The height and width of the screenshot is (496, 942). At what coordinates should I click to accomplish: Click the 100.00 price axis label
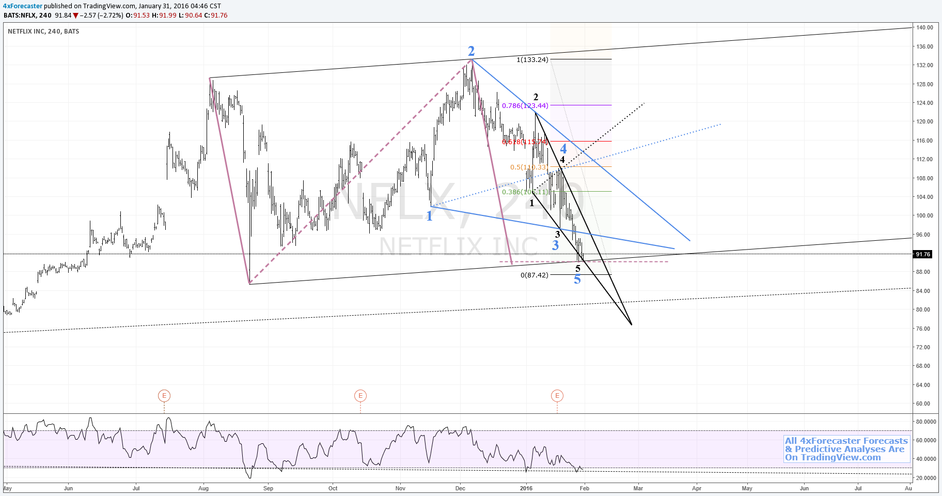tap(925, 216)
